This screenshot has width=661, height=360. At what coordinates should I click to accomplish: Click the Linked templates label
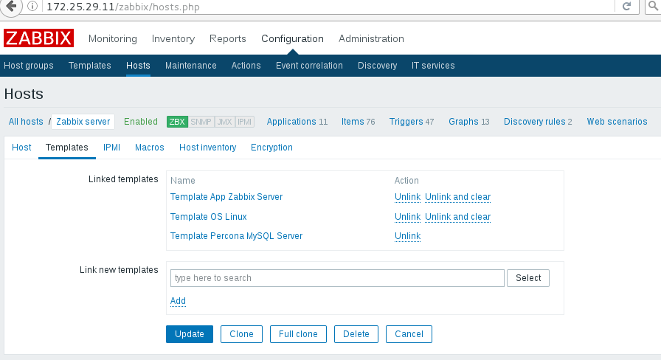click(x=123, y=179)
